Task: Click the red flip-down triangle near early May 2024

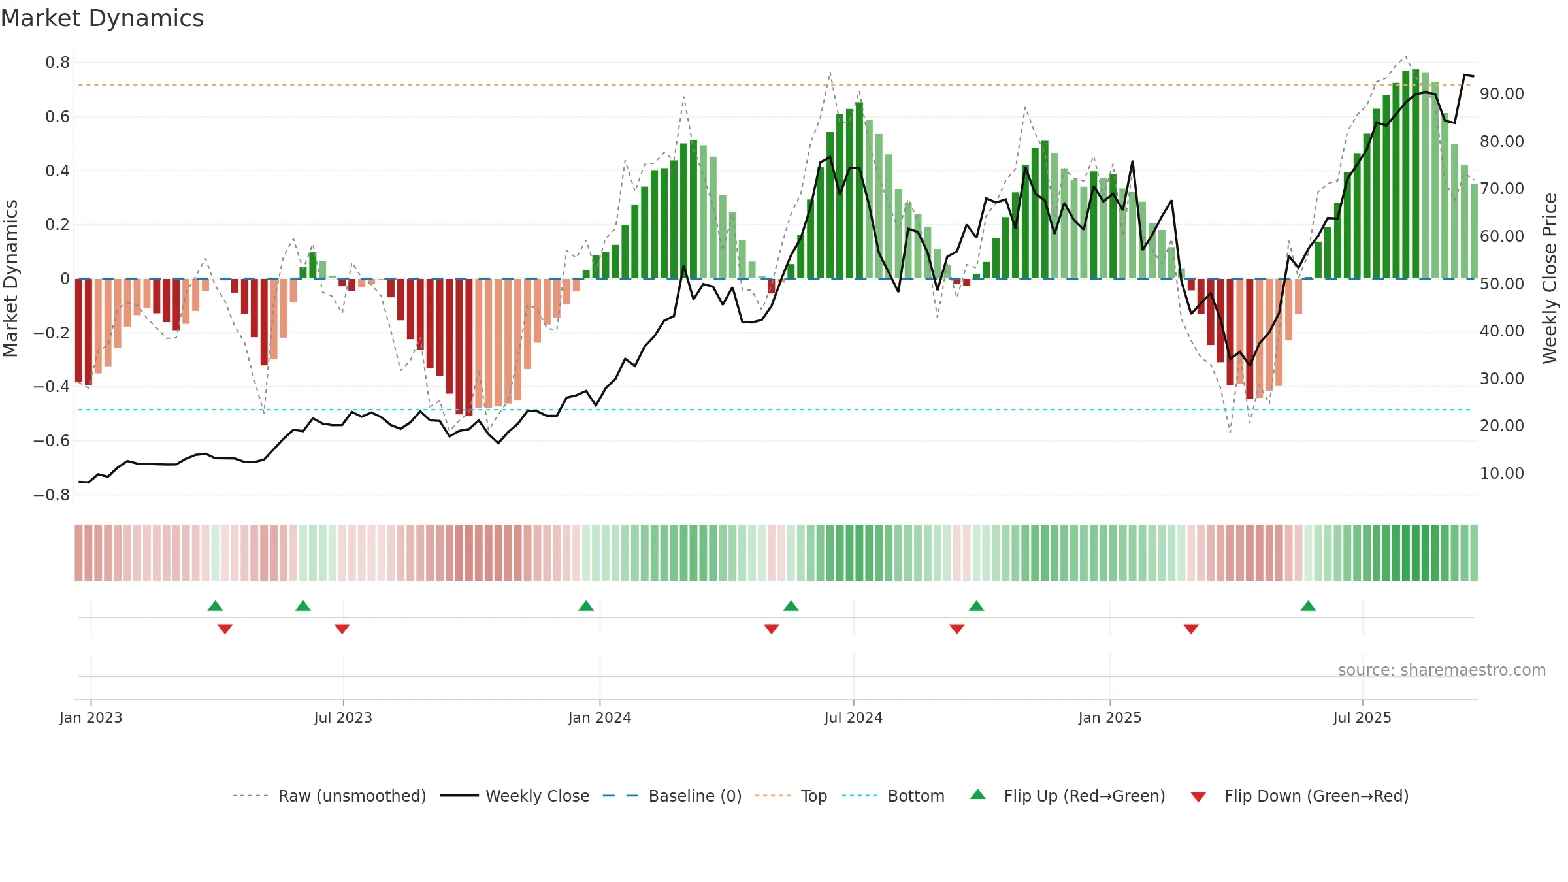Action: 772,629
